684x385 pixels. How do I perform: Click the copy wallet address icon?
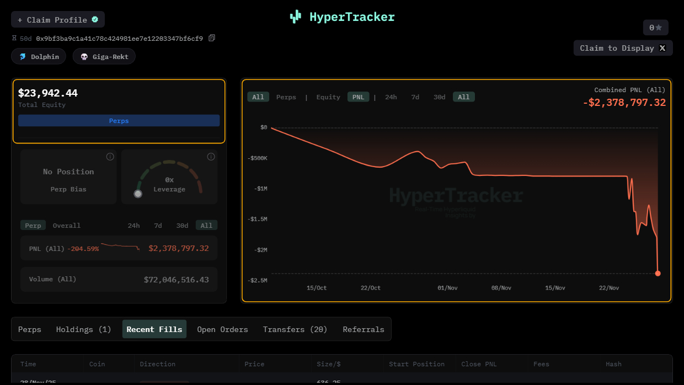[x=212, y=38]
